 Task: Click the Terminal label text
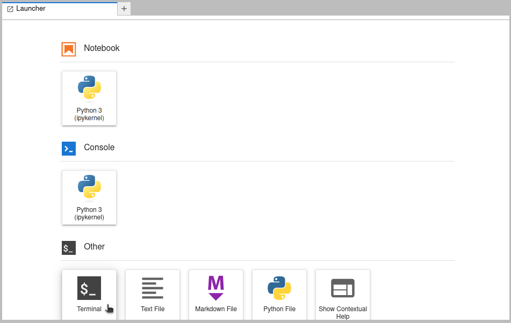89,309
